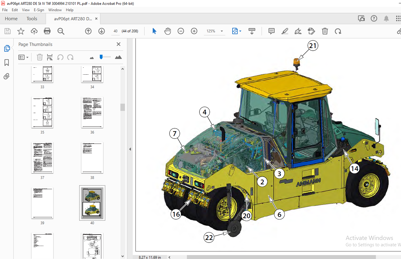This screenshot has height=259, width=401.
Task: Close the avP06pt ART280 document tab
Action: click(96, 19)
